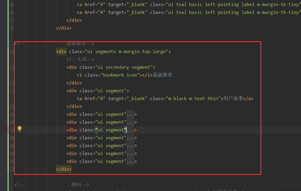
Task: Click the highlighted opening "<div" tag
Action: pos(61,52)
